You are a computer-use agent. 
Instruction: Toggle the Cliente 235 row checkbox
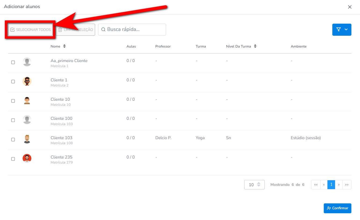pyautogui.click(x=13, y=159)
